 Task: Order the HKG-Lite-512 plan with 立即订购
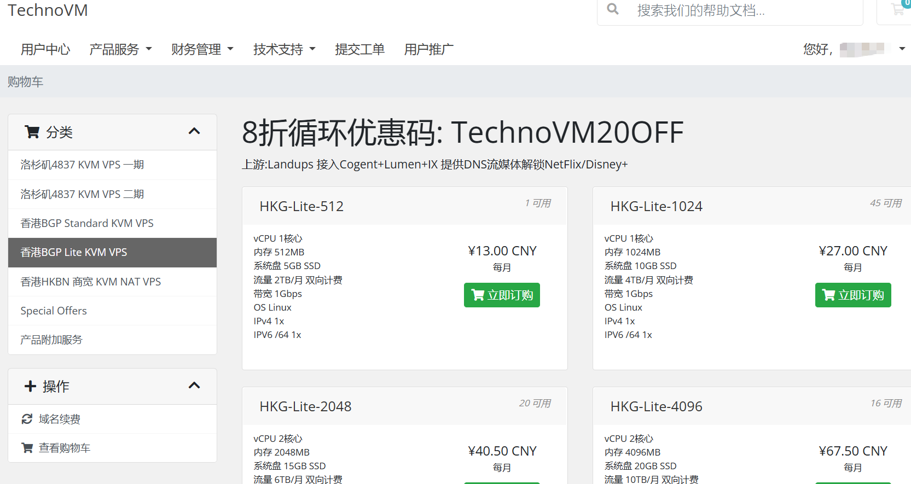[x=502, y=295]
